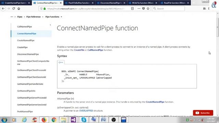Open OBS Studio from the taskbar
219x123 pixels.
(114, 120)
